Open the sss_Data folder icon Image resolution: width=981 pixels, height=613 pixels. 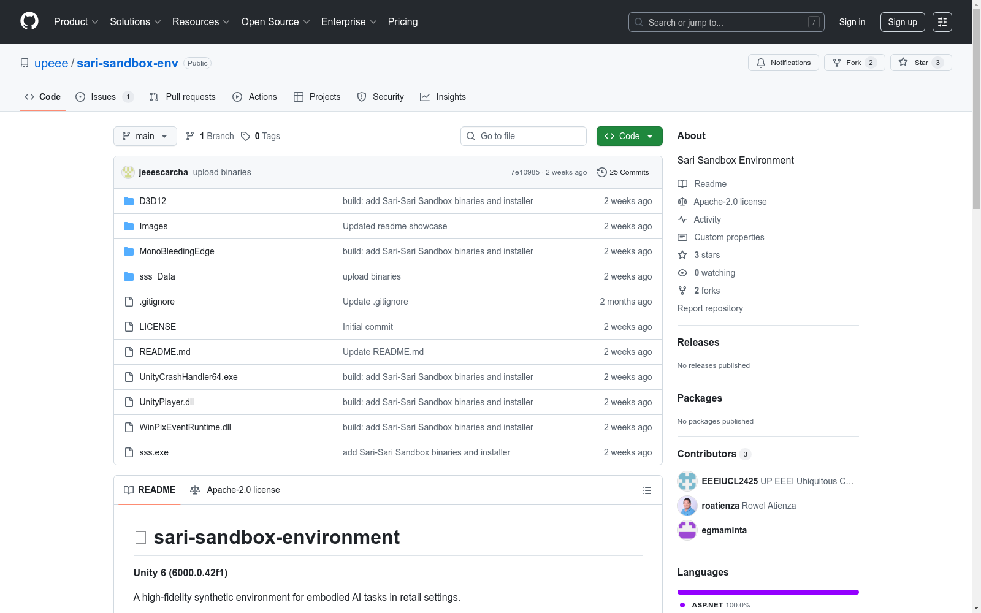129,276
